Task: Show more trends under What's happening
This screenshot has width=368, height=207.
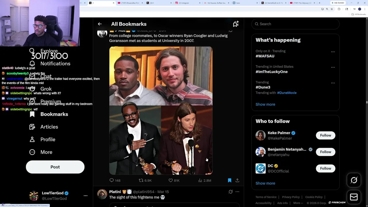Action: [x=265, y=104]
